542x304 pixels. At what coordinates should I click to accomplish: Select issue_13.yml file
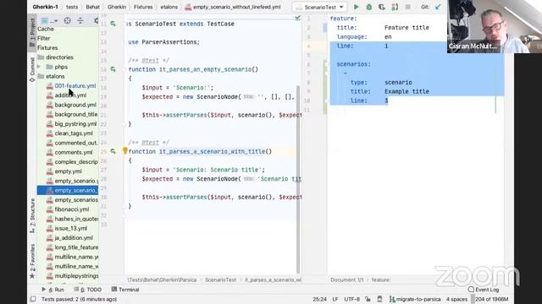tap(70, 228)
